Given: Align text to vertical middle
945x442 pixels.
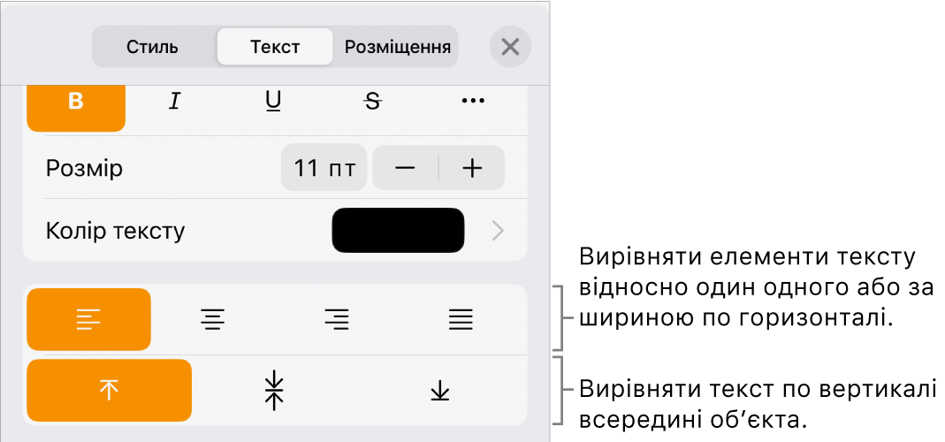Looking at the screenshot, I should pyautogui.click(x=274, y=390).
